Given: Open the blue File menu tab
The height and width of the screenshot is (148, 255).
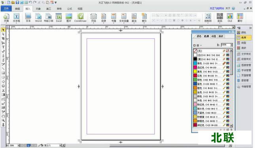Looking at the screenshot, I should pos(6,8).
